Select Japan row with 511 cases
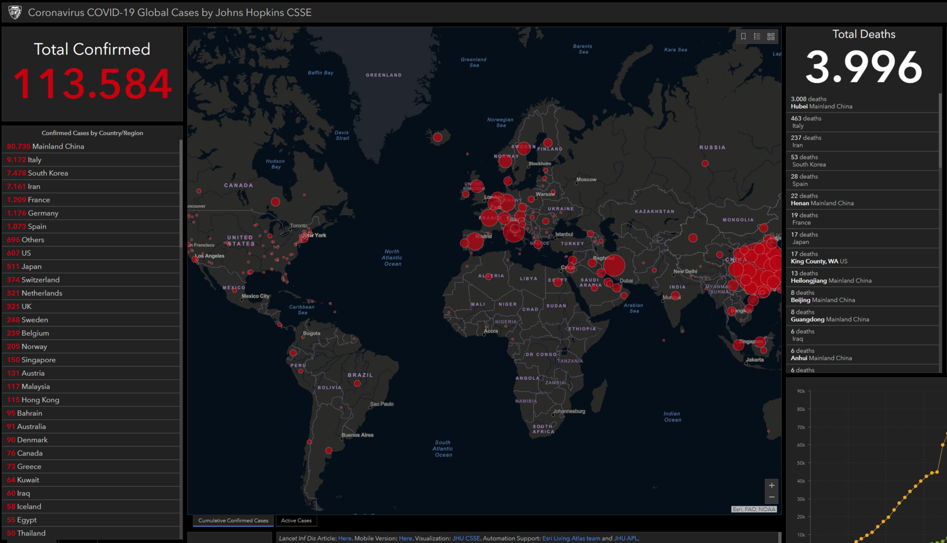The image size is (947, 543). coord(91,266)
